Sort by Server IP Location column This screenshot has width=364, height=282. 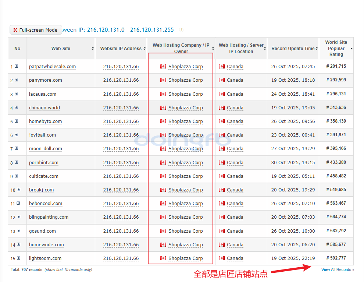tap(264, 49)
